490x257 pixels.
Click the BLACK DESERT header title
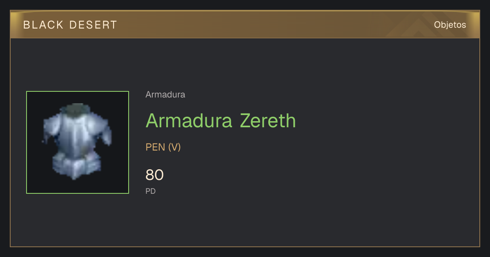(x=70, y=25)
